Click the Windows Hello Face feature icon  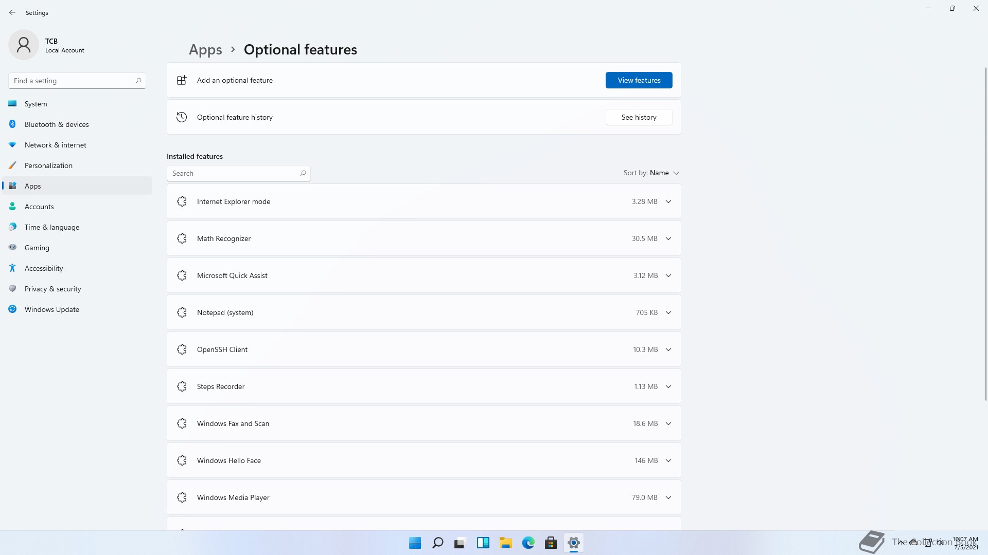coord(182,460)
